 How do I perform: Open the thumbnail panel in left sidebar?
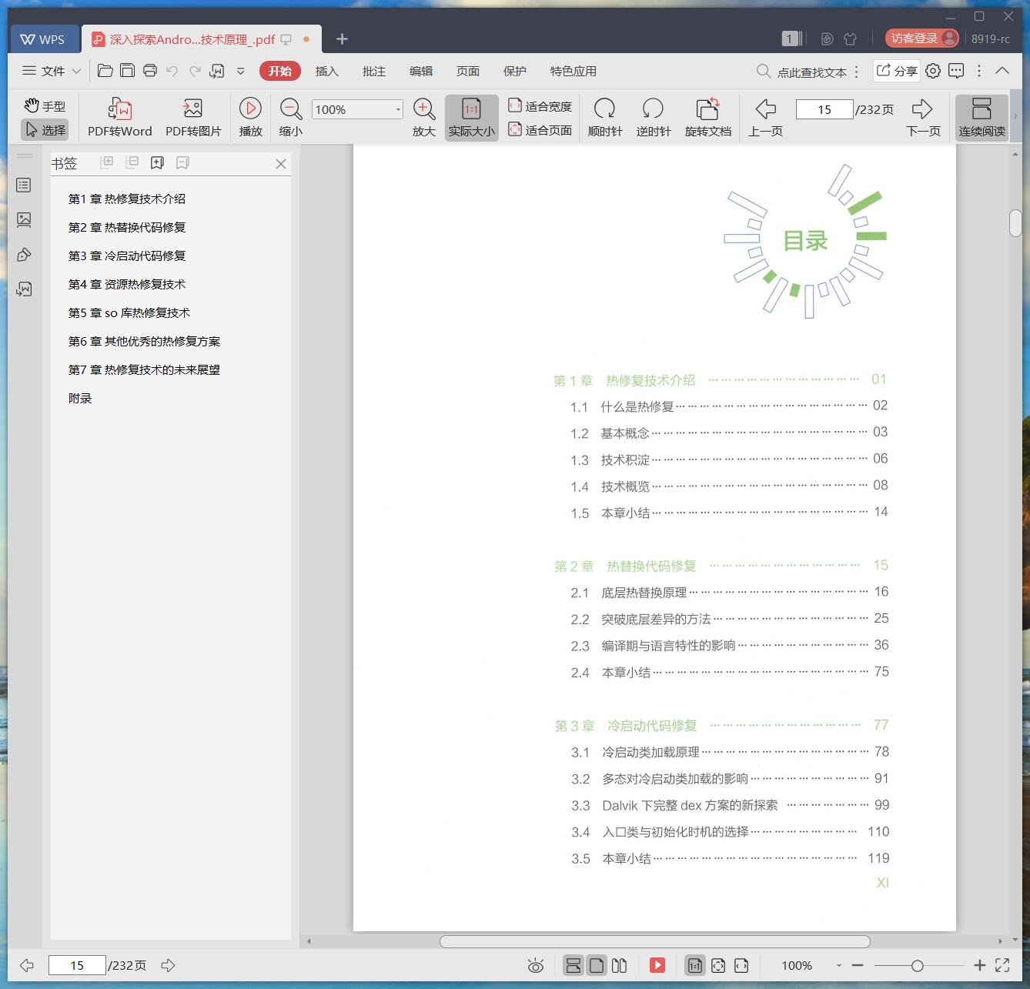point(24,220)
